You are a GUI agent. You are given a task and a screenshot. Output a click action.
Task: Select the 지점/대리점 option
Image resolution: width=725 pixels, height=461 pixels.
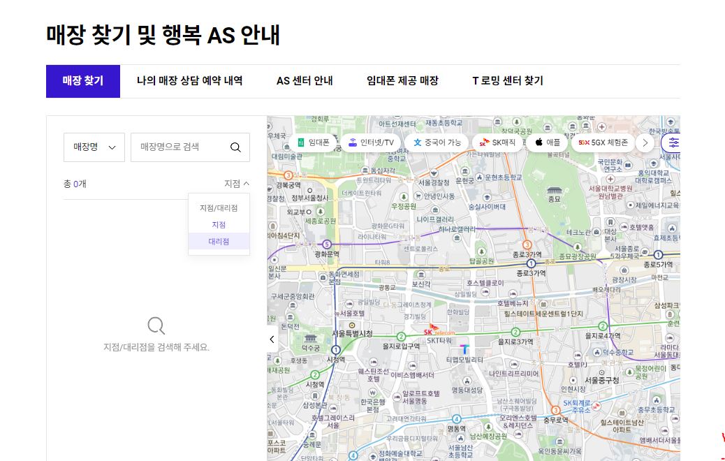click(219, 206)
